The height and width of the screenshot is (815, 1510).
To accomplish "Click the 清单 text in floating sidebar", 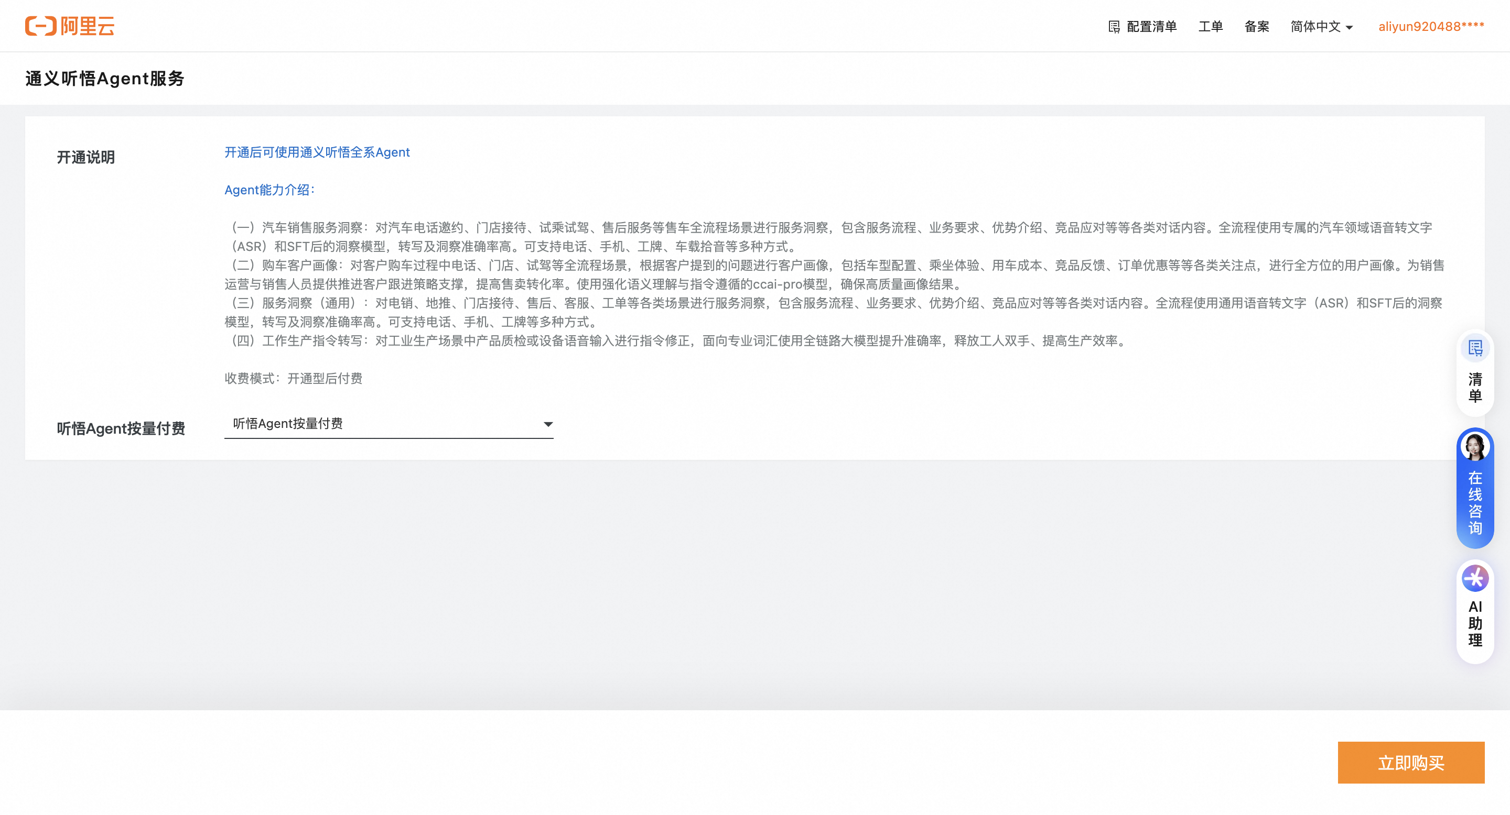I will click(1475, 388).
